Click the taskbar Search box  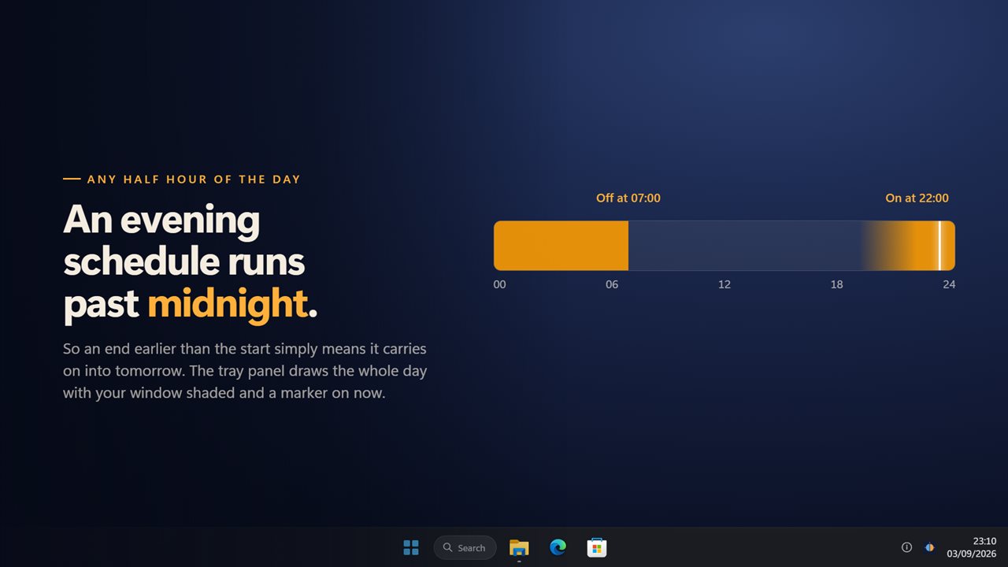pos(465,547)
